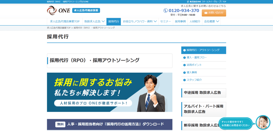
Task: Click the 採用に関するお悩み hero banner image
Action: coord(109,92)
